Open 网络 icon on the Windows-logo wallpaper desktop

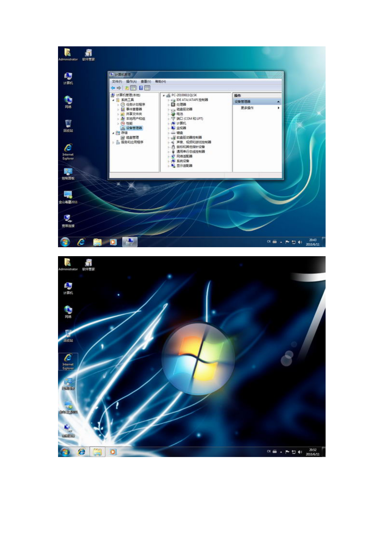tap(68, 312)
